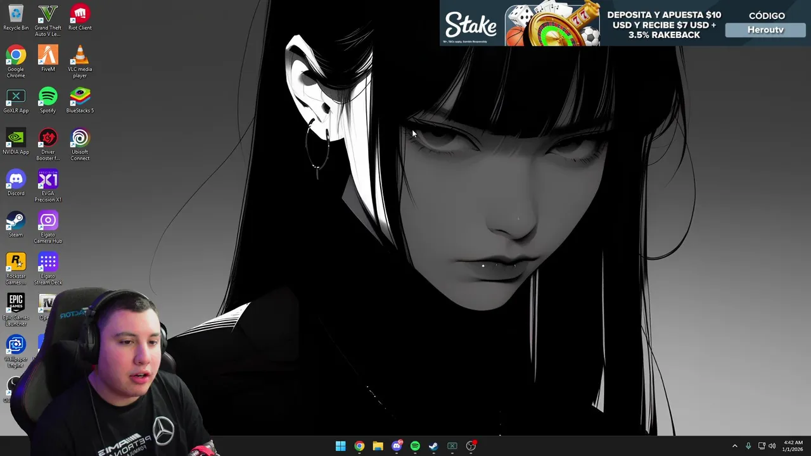Screen dimensions: 811x456
Task: Click the microphone icon in system tray
Action: (748, 446)
